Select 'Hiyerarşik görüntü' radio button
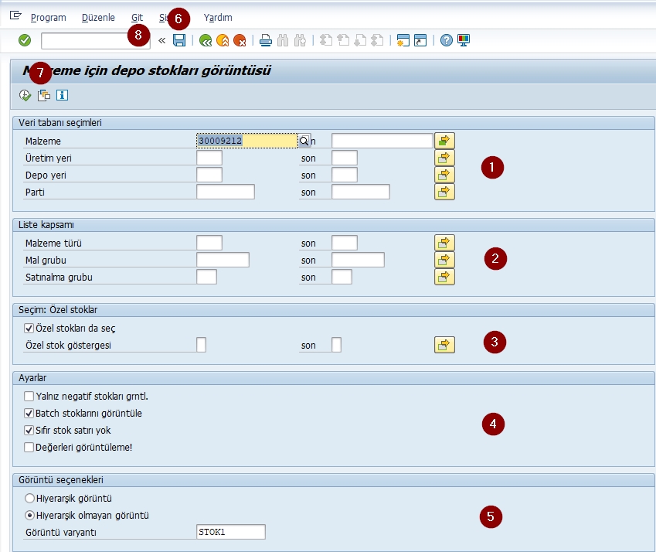This screenshot has height=552, width=656. [x=30, y=499]
